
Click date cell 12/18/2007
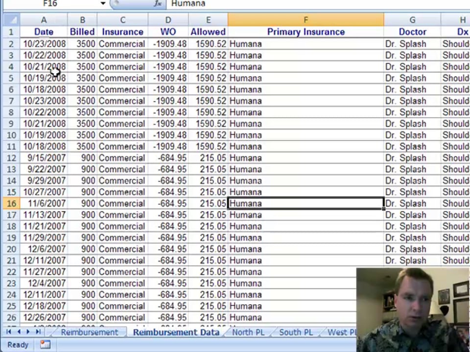(44, 306)
